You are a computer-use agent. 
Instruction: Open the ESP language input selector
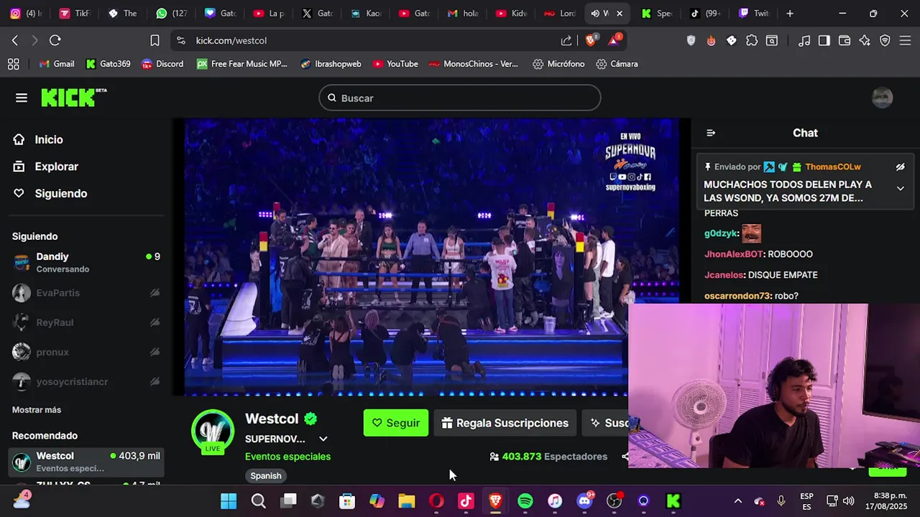click(x=807, y=501)
